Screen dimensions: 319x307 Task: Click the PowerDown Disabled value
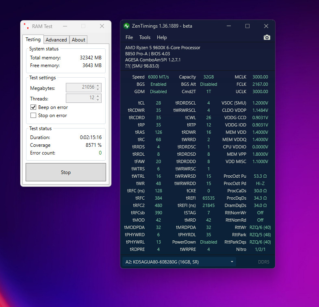[x=208, y=242]
